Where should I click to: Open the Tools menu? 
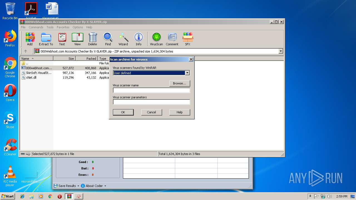[x=50, y=27]
